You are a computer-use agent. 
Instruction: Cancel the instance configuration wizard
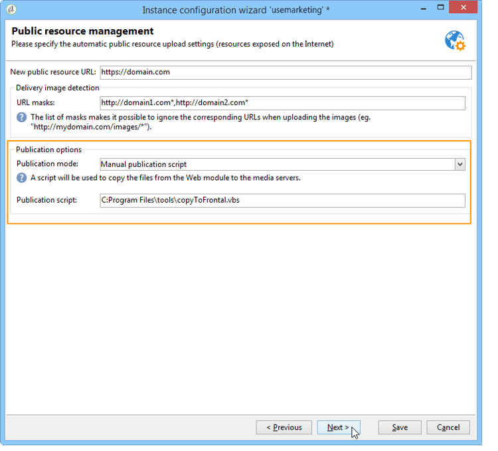pyautogui.click(x=448, y=428)
